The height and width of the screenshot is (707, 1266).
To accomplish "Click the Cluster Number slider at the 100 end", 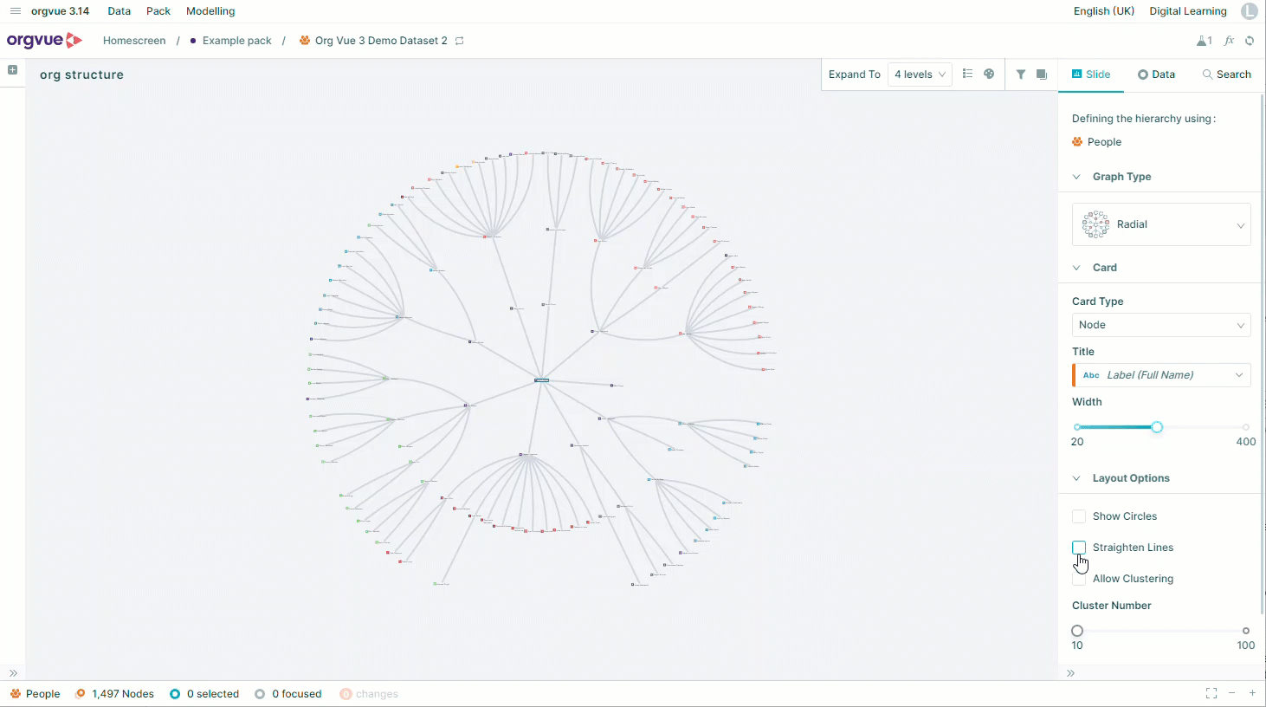I will pyautogui.click(x=1246, y=631).
